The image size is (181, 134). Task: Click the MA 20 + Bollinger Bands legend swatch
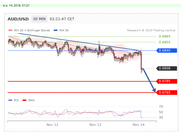tap(10, 30)
